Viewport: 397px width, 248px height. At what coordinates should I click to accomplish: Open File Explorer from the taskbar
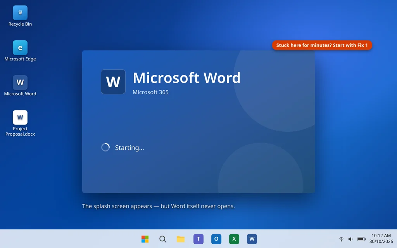[181, 239]
